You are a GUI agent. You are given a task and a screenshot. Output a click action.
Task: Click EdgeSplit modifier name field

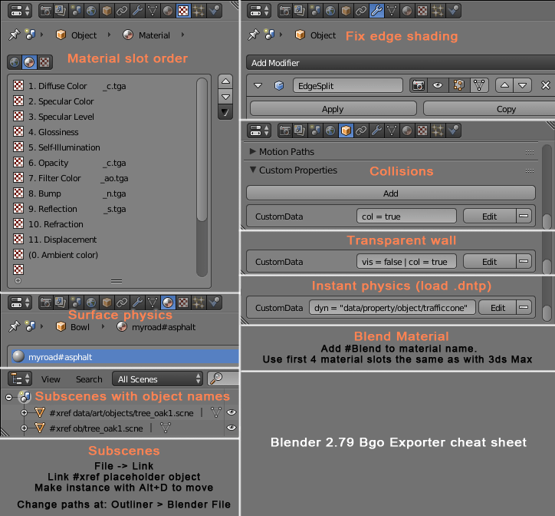pyautogui.click(x=348, y=85)
